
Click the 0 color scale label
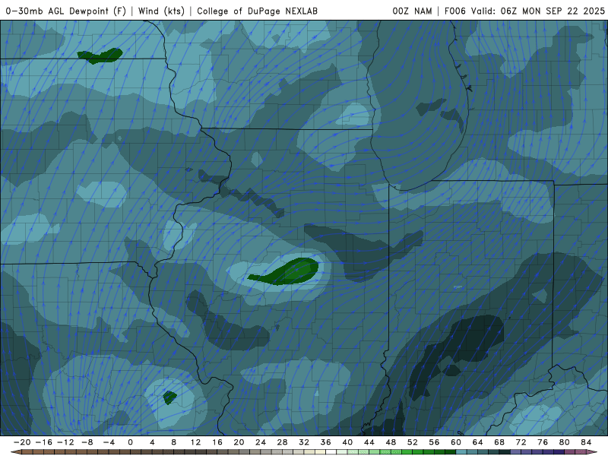[130, 442]
